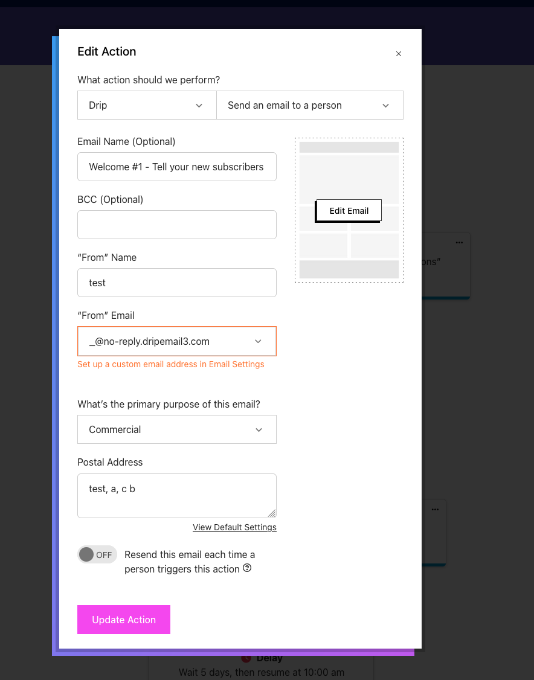Select the "From" Name text box
The width and height of the screenshot is (534, 680).
[176, 283]
